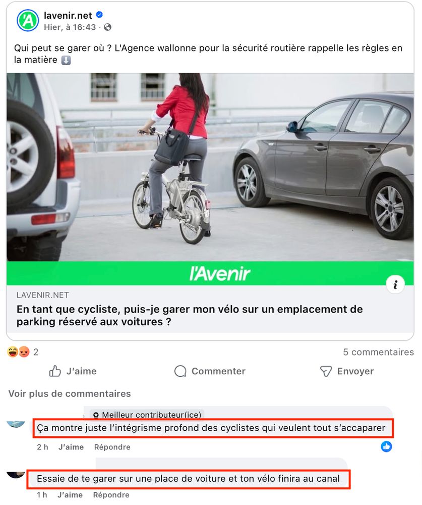Like the first comment with J'aime
The image size is (422, 505).
71,447
